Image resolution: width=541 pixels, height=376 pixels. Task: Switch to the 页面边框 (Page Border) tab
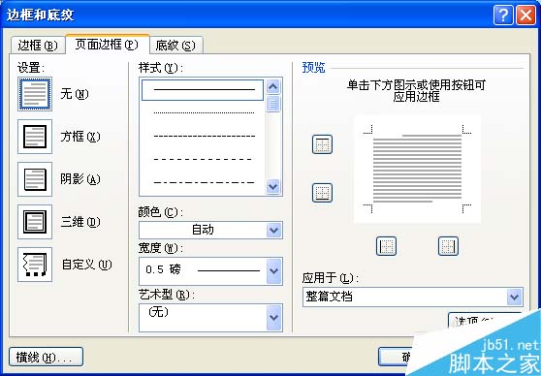click(x=107, y=45)
